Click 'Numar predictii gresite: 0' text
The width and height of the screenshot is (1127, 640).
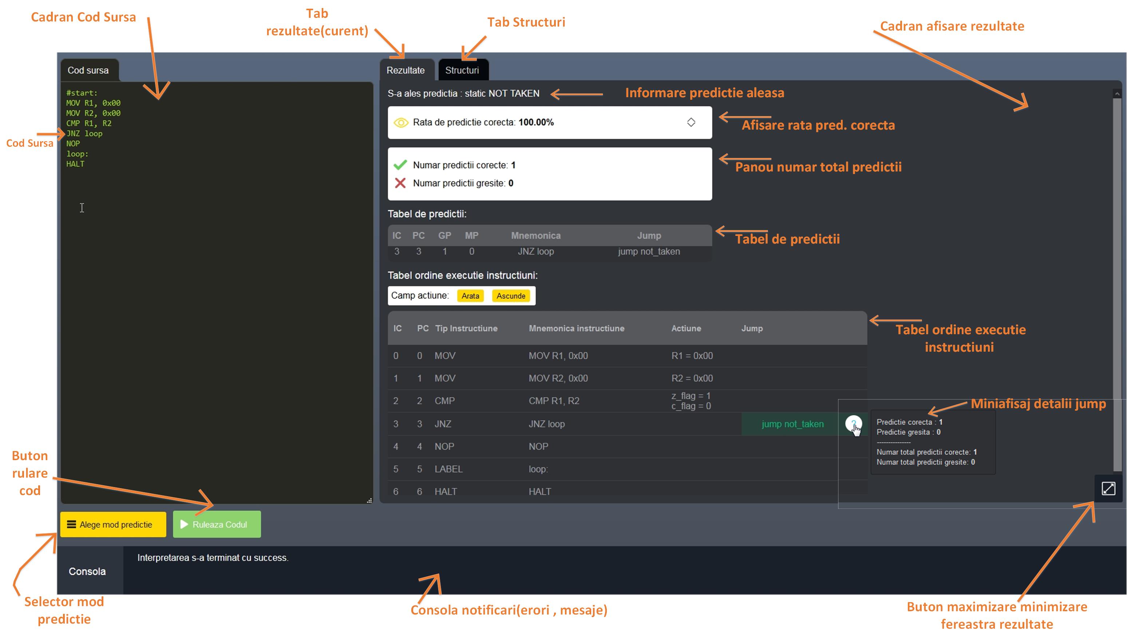[x=463, y=183]
